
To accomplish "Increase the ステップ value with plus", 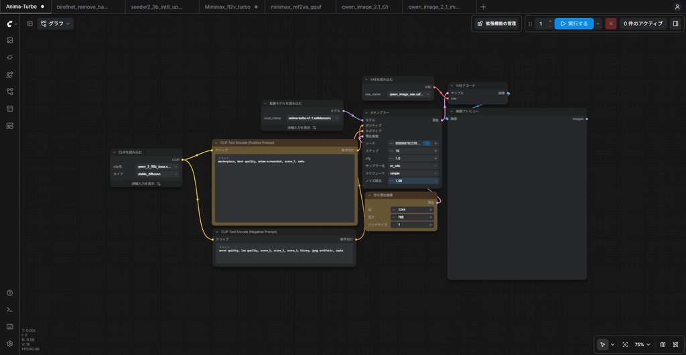I will (x=435, y=150).
